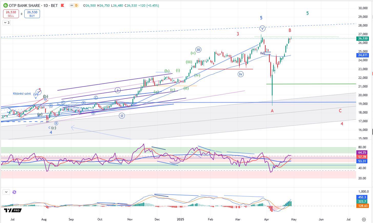Click the OTP Bank symbol logo icon

coord(5,5)
